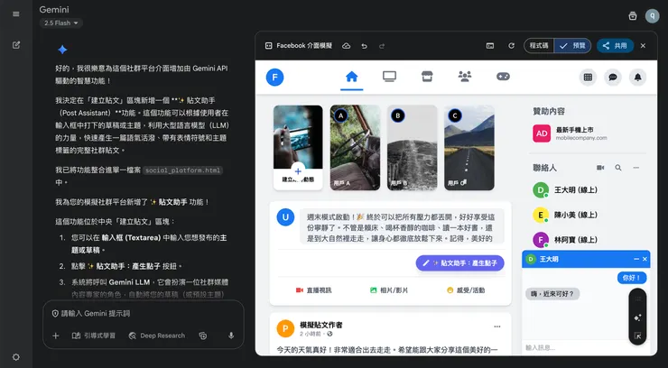Image resolution: width=668 pixels, height=368 pixels.
Task: Open settings gear in Gemini sidebar
Action: pyautogui.click(x=15, y=357)
